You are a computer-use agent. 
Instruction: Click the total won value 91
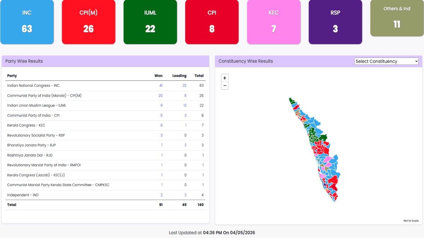click(x=161, y=205)
